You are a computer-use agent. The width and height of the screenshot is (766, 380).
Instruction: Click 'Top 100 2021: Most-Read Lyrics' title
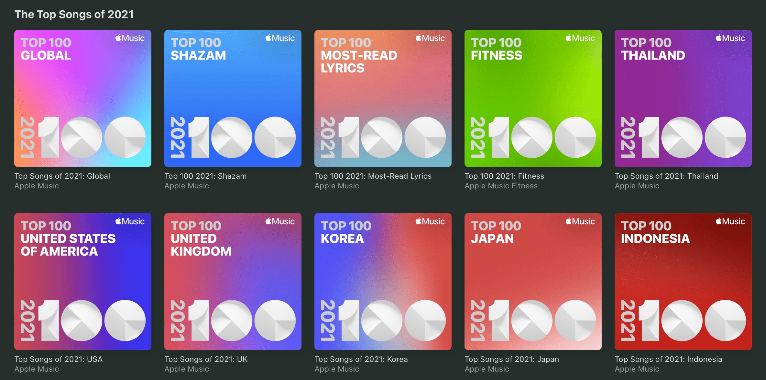(373, 176)
